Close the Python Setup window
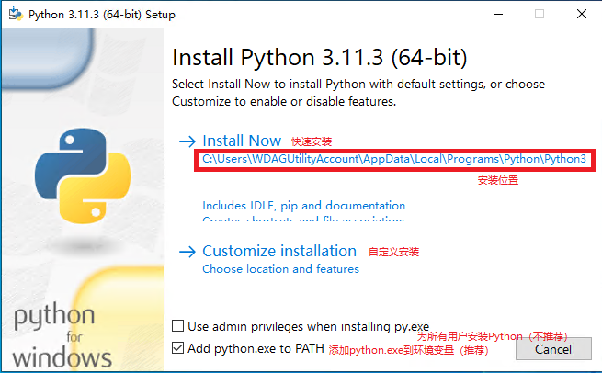Viewport: 602px width, 373px height. (x=582, y=14)
